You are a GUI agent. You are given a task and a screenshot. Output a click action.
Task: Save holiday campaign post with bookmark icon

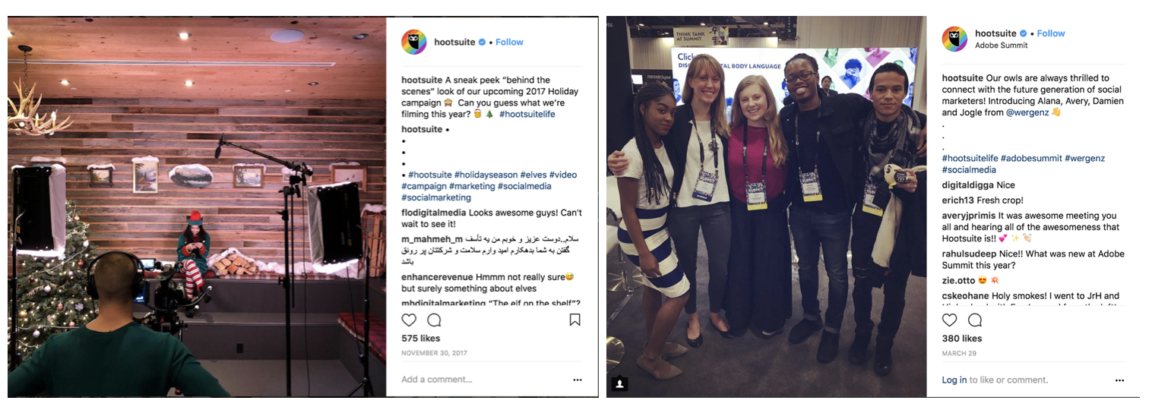tap(575, 320)
